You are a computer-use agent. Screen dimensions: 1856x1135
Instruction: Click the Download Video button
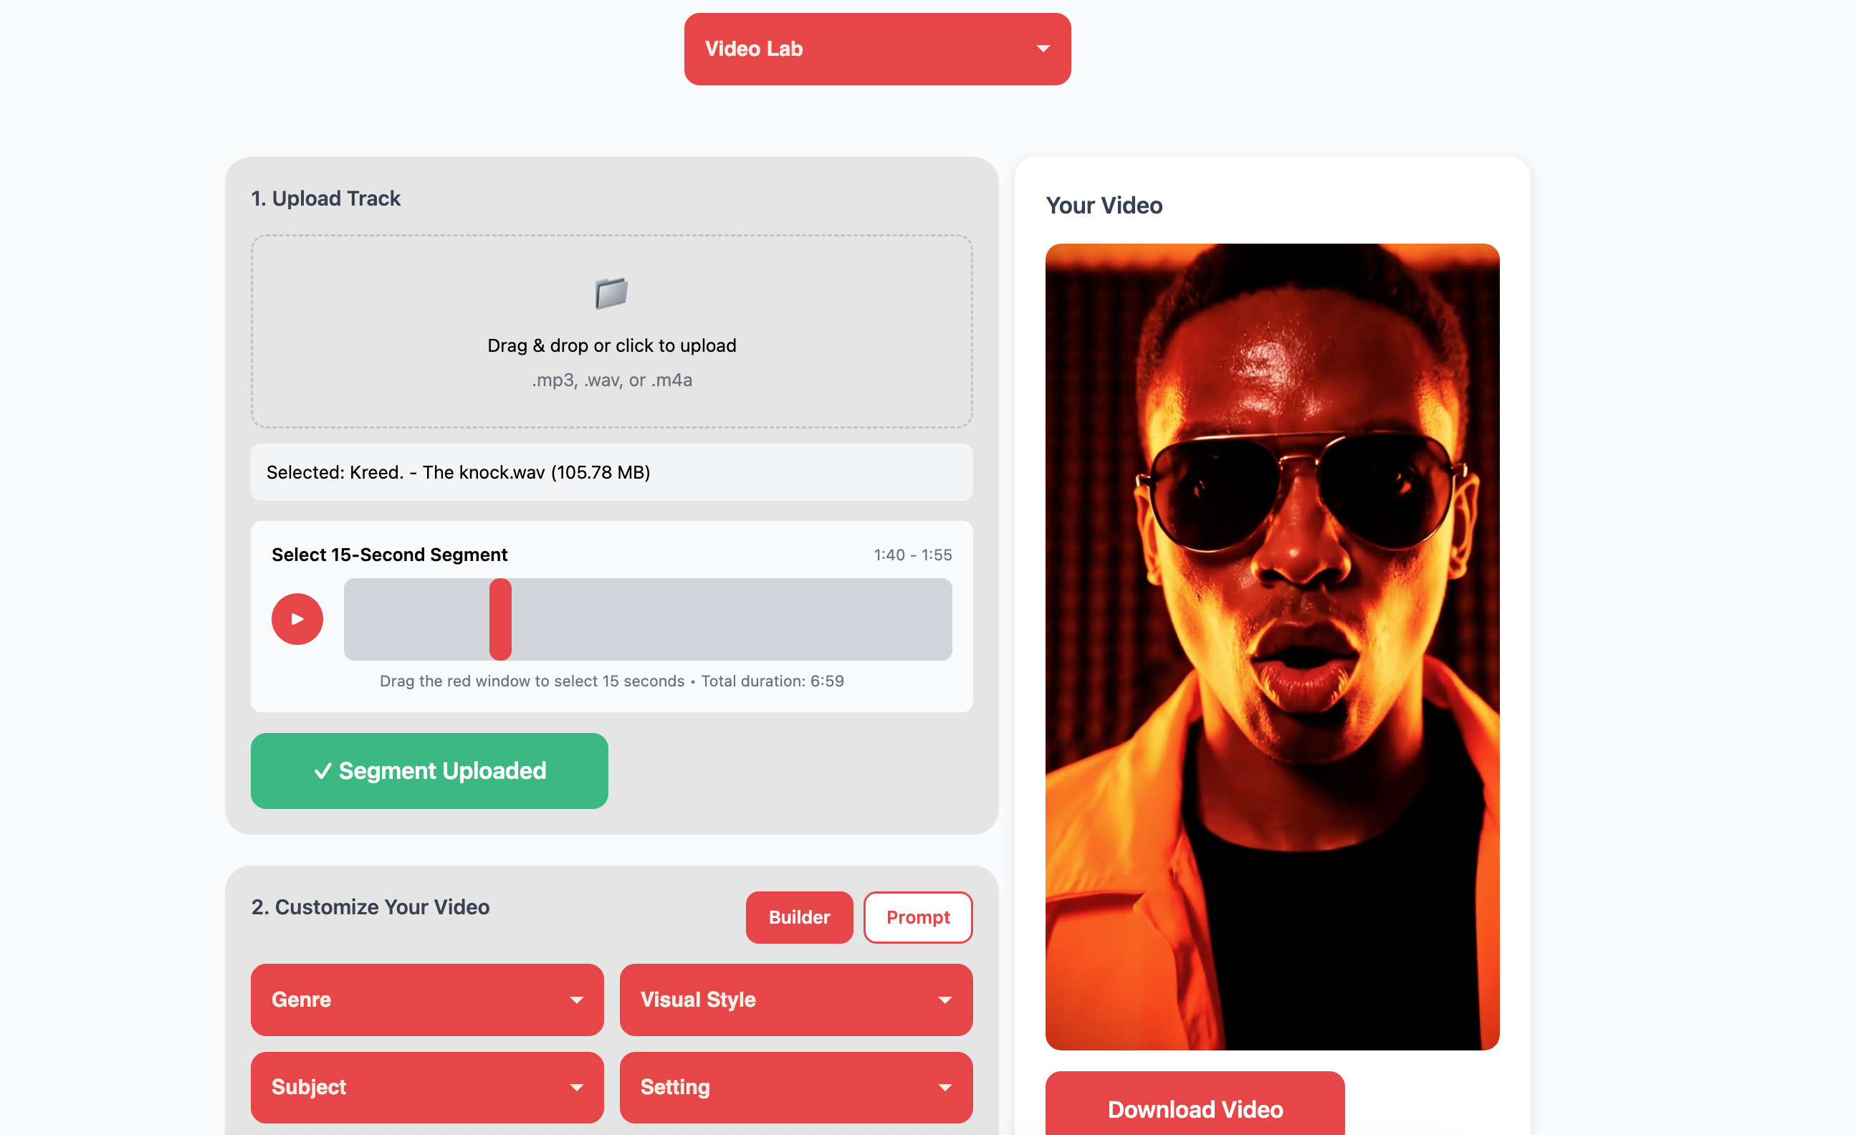(1195, 1108)
